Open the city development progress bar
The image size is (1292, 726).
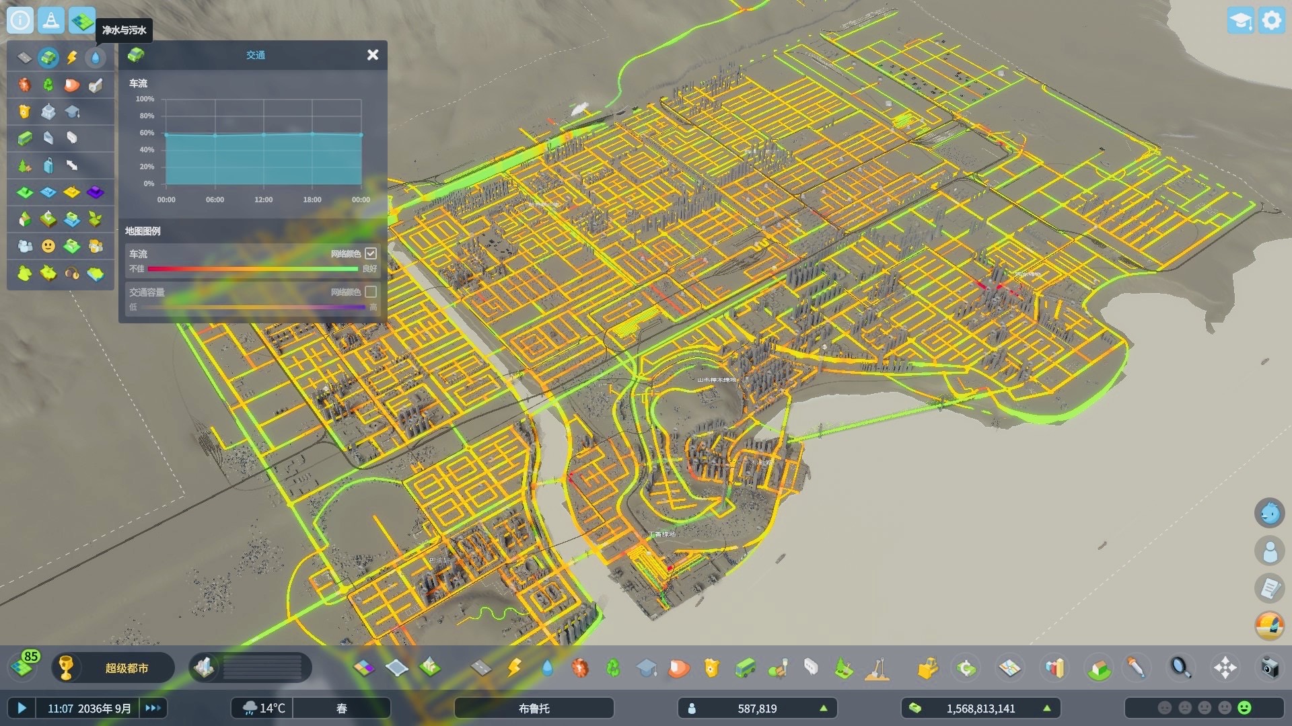(250, 668)
